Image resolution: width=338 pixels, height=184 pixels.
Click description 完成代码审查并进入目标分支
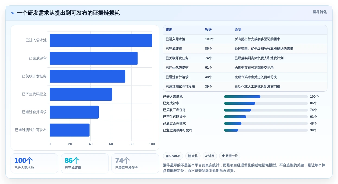(256, 77)
